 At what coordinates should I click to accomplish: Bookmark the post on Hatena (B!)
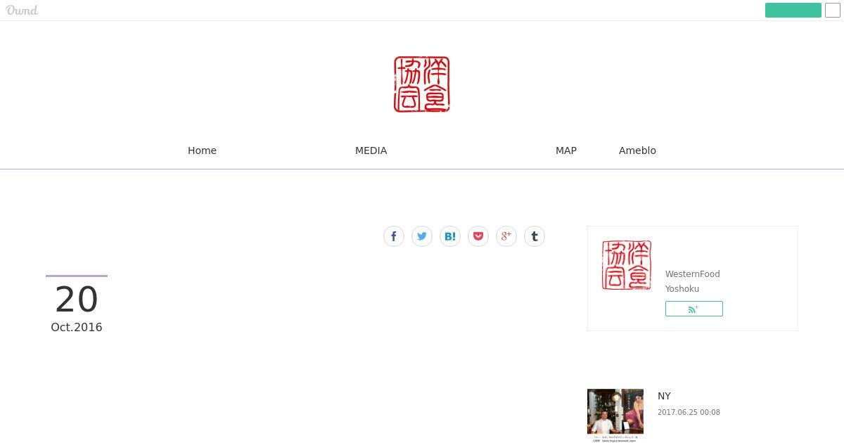tap(450, 236)
